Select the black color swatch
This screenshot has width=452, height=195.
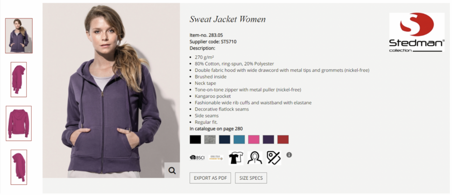coord(195,139)
